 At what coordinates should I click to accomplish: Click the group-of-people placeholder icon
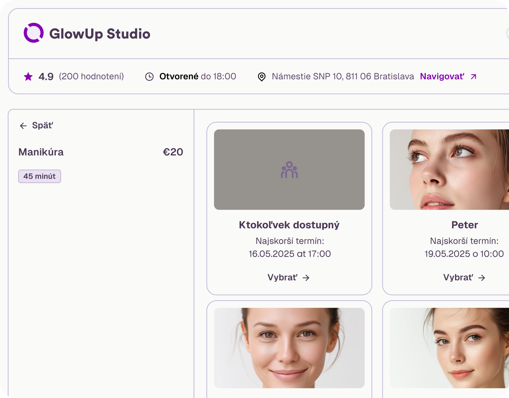(289, 169)
